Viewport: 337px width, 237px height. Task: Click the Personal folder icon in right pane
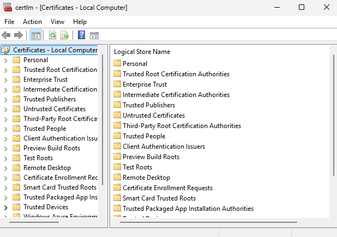click(x=117, y=64)
